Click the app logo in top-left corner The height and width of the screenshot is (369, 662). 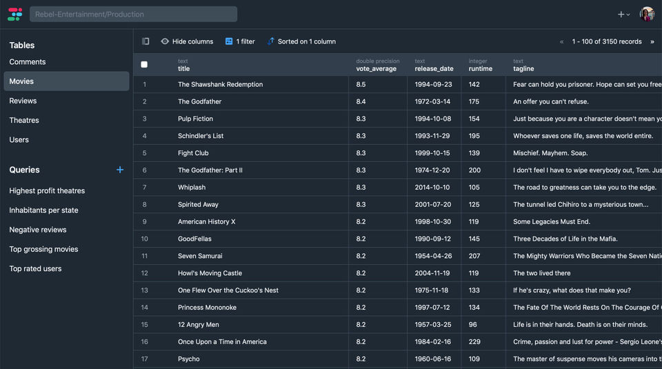pos(14,14)
